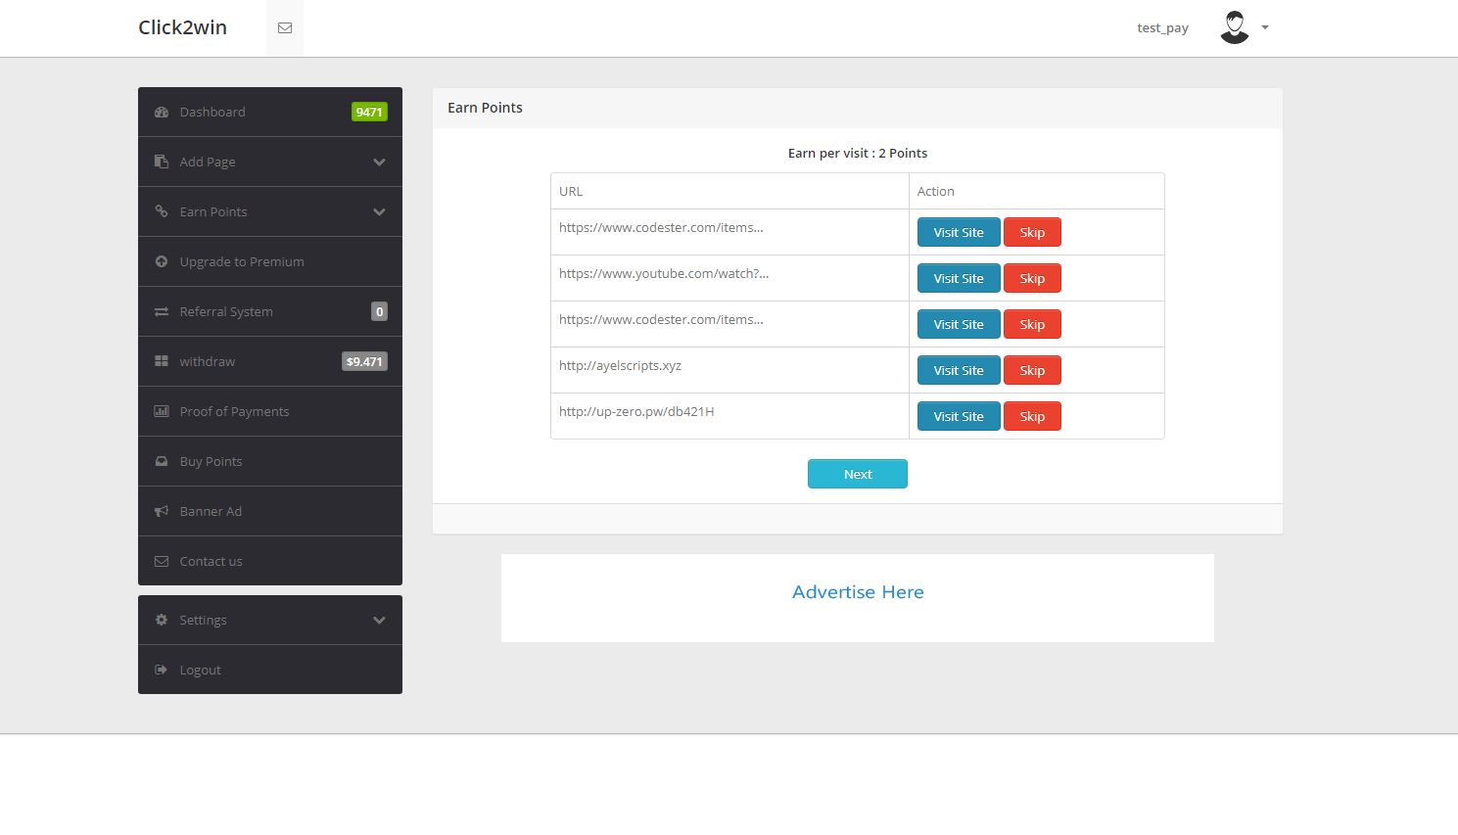Skip the youtube.com row

pyautogui.click(x=1032, y=279)
